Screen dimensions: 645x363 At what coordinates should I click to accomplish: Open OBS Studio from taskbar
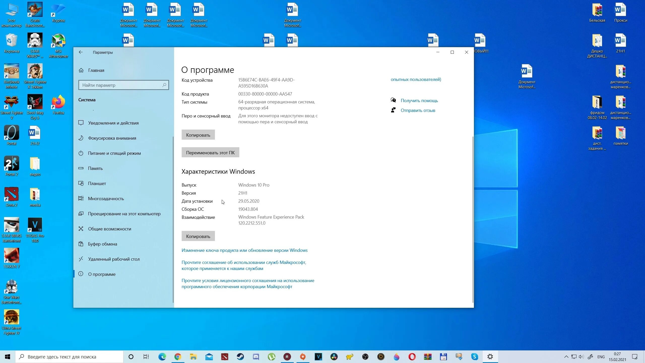coord(365,357)
